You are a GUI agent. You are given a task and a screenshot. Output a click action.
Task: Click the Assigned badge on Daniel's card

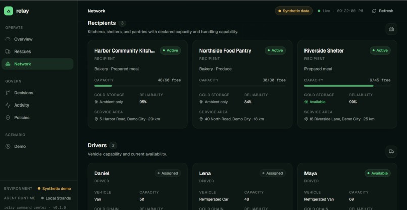[x=168, y=173]
